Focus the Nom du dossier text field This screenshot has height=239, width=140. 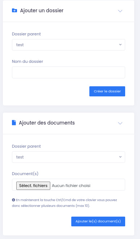coord(68,73)
